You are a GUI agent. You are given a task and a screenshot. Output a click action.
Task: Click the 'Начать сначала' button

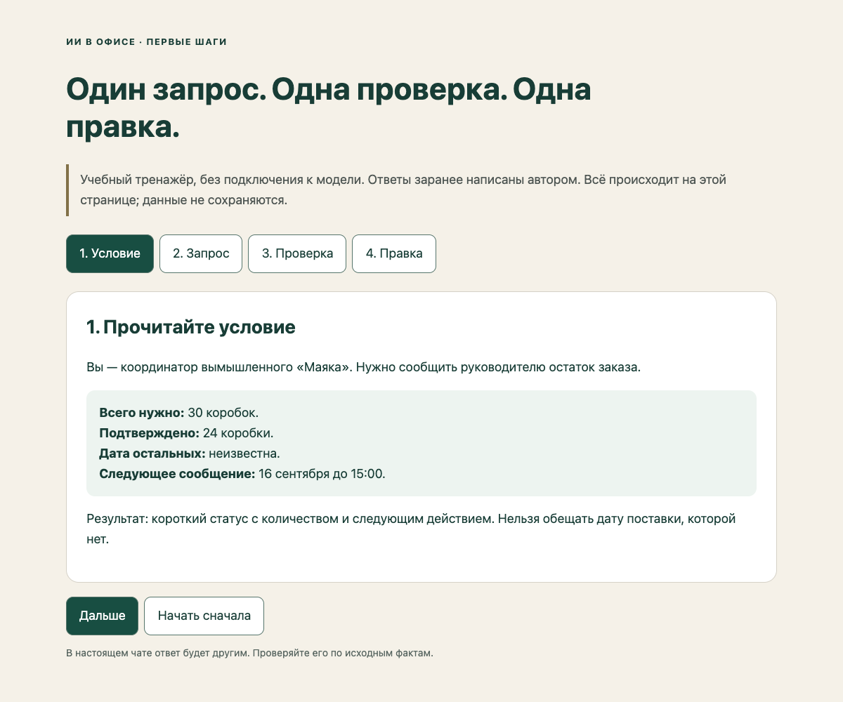pos(204,616)
